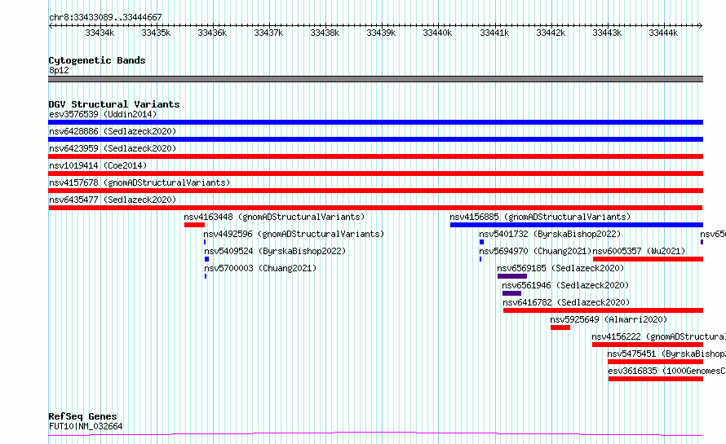Viewport: 726px width, 444px height.
Task: Select the nsv4156222 gnomAD label
Action: (658, 336)
